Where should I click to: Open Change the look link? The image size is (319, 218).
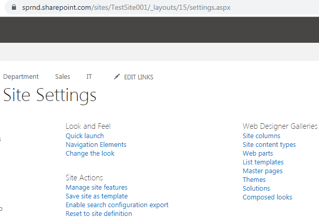90,154
